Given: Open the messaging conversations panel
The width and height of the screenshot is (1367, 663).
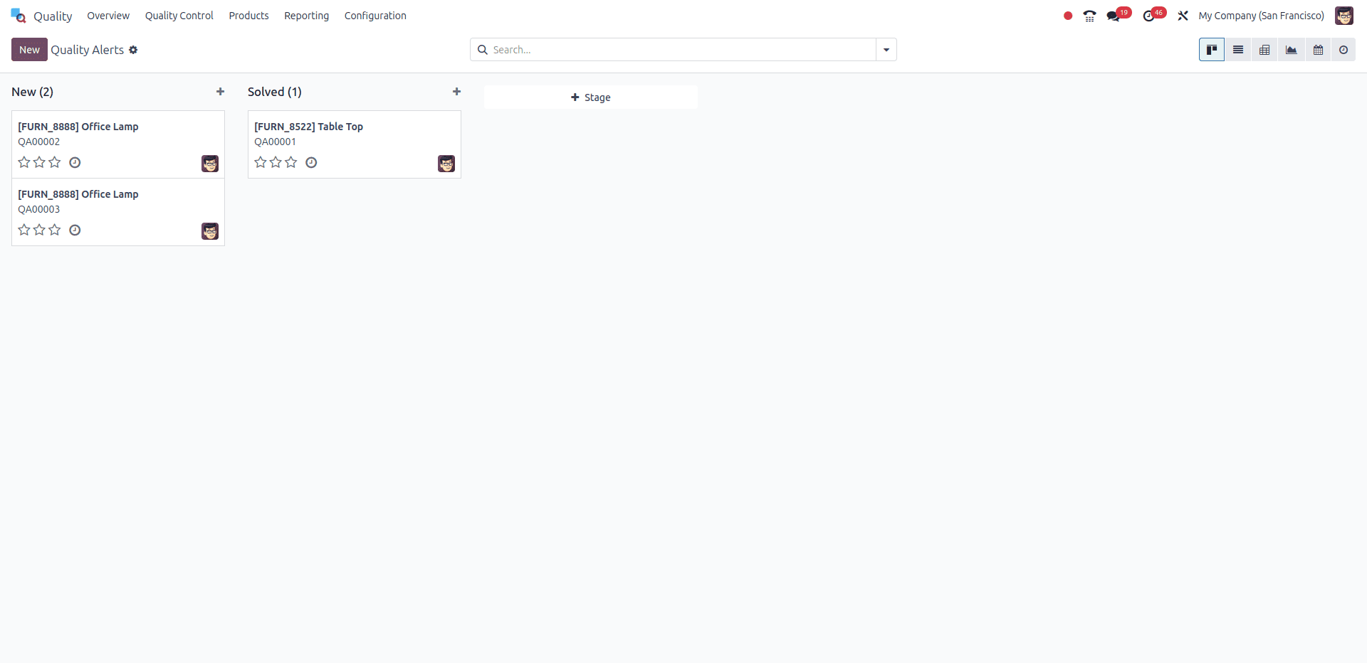Looking at the screenshot, I should 1115,15.
